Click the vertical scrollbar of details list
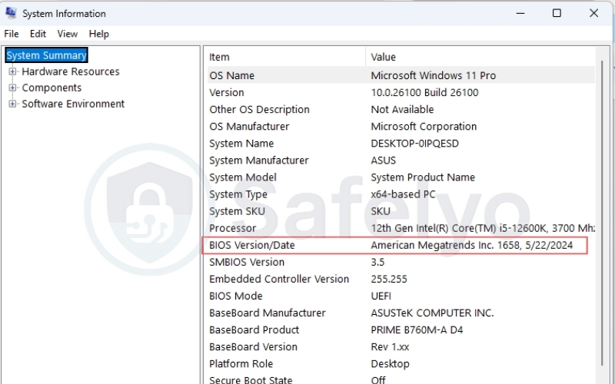This screenshot has width=615, height=384. pyautogui.click(x=603, y=230)
